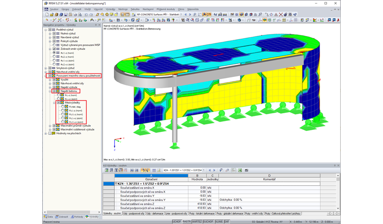The width and height of the screenshot is (383, 224).
Task: Pin the Navigátor projektu panel
Action: pos(96,25)
